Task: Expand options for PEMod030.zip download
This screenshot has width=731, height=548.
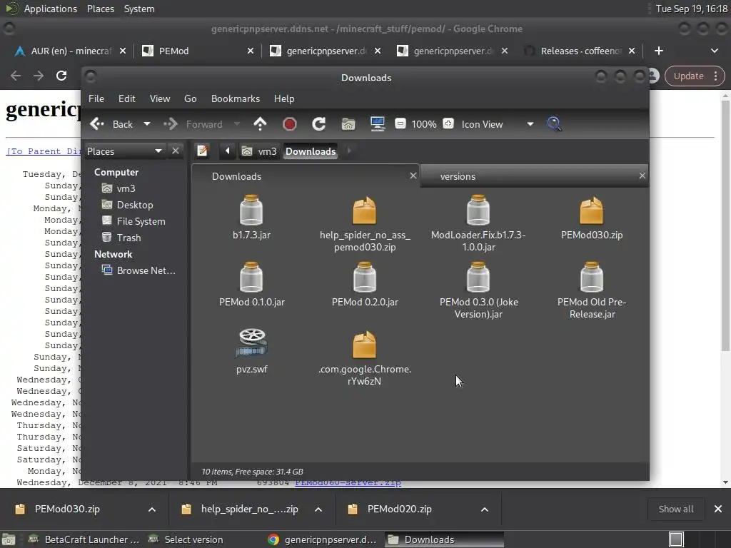Action: pyautogui.click(x=152, y=509)
